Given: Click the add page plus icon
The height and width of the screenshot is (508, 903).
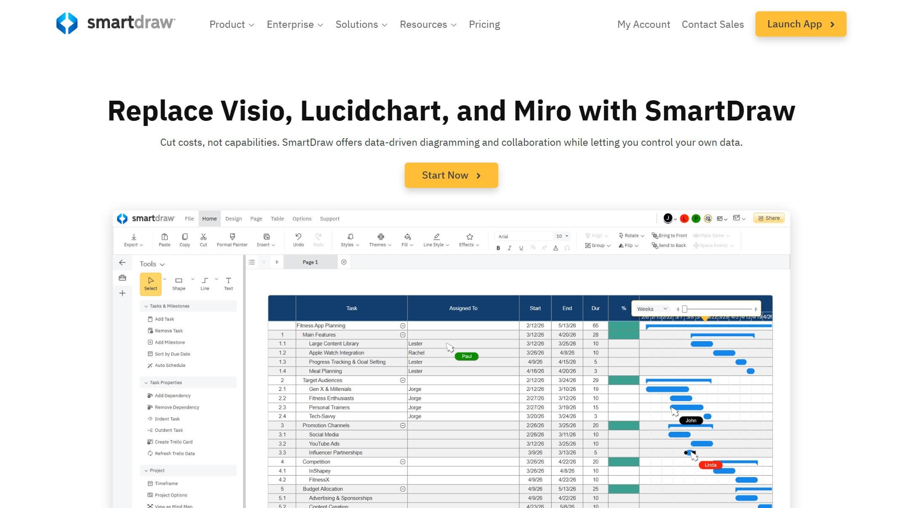Looking at the screenshot, I should point(344,262).
